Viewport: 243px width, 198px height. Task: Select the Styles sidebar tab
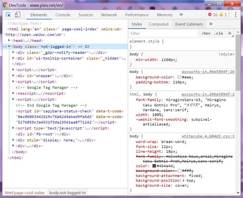point(137,24)
